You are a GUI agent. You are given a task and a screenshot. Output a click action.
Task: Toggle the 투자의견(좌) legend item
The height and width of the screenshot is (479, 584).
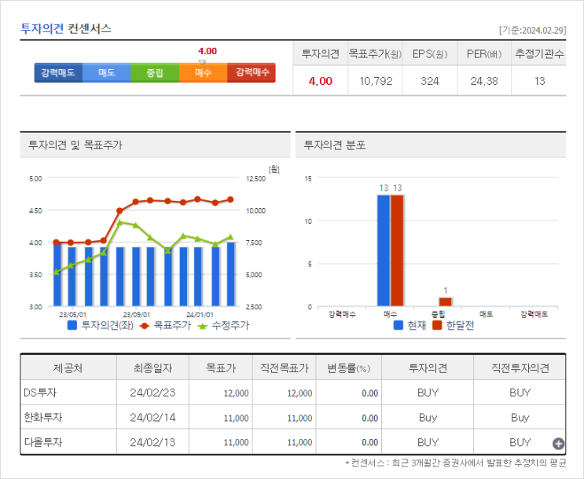click(x=101, y=325)
